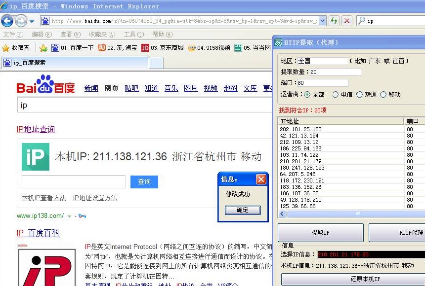Go to Baidu 视频 link
The width and height of the screenshot is (425, 286).
tap(211, 88)
